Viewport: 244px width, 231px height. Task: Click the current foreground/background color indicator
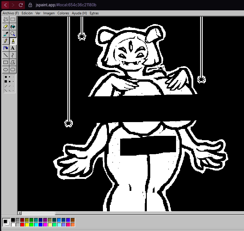point(6,222)
